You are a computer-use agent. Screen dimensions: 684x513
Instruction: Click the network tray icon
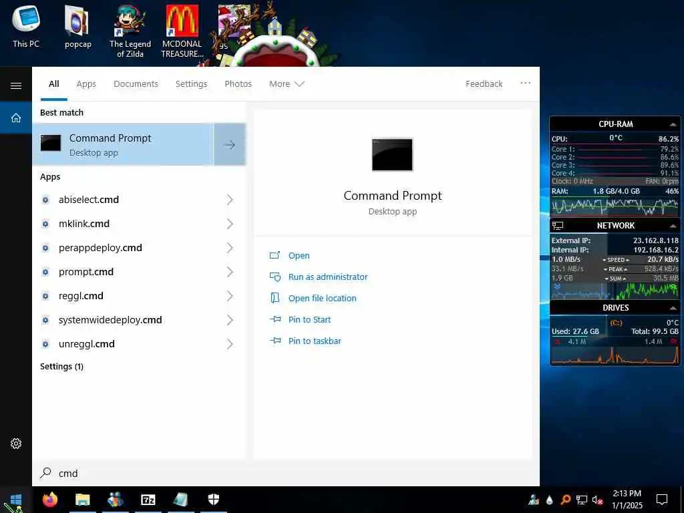tap(582, 500)
